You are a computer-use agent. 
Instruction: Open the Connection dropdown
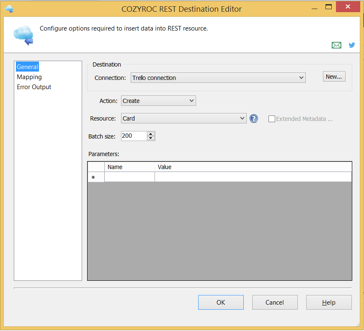[218, 78]
